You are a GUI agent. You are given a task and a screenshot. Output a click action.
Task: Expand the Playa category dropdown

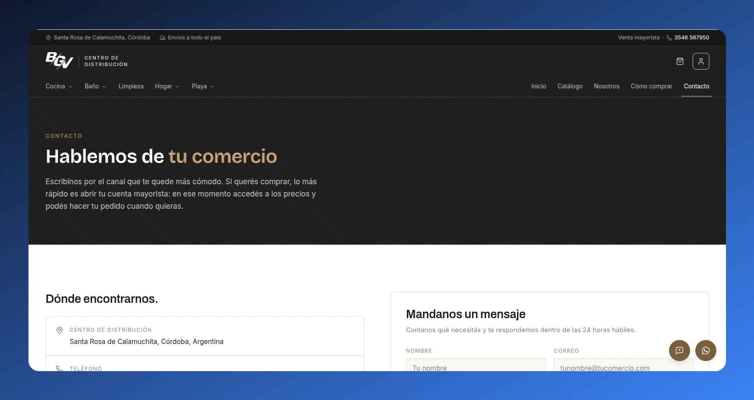[203, 86]
